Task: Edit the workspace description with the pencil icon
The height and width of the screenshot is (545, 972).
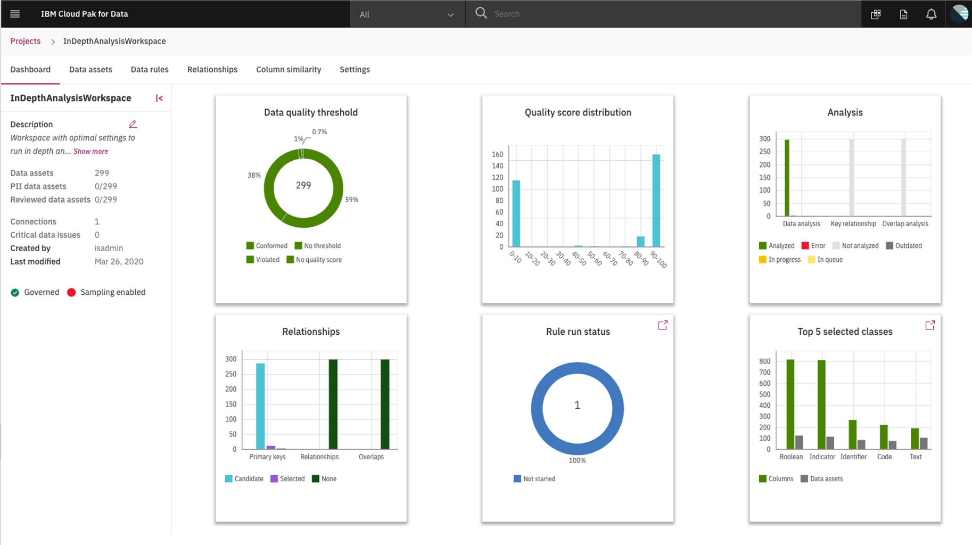Action: [x=133, y=123]
